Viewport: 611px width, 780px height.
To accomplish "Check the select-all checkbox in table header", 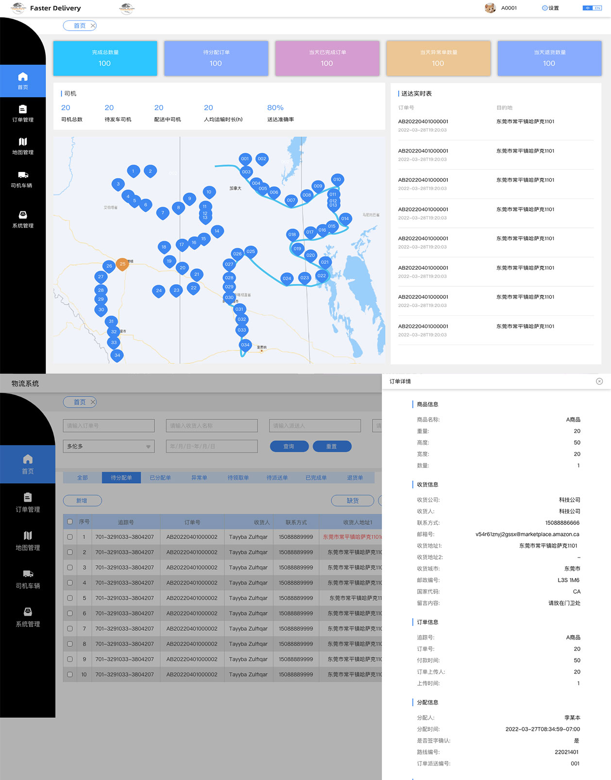I will click(70, 522).
